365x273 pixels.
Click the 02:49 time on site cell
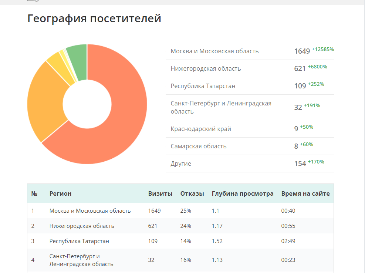[288, 241]
